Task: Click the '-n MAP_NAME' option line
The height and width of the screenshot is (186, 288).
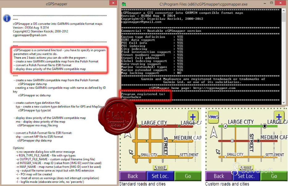Action: [58, 167]
